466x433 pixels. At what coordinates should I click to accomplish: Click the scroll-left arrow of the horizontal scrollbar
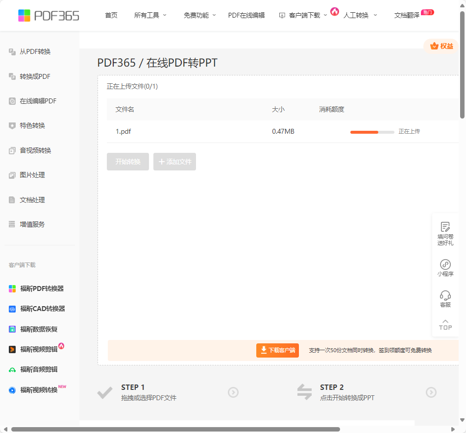pos(5,430)
